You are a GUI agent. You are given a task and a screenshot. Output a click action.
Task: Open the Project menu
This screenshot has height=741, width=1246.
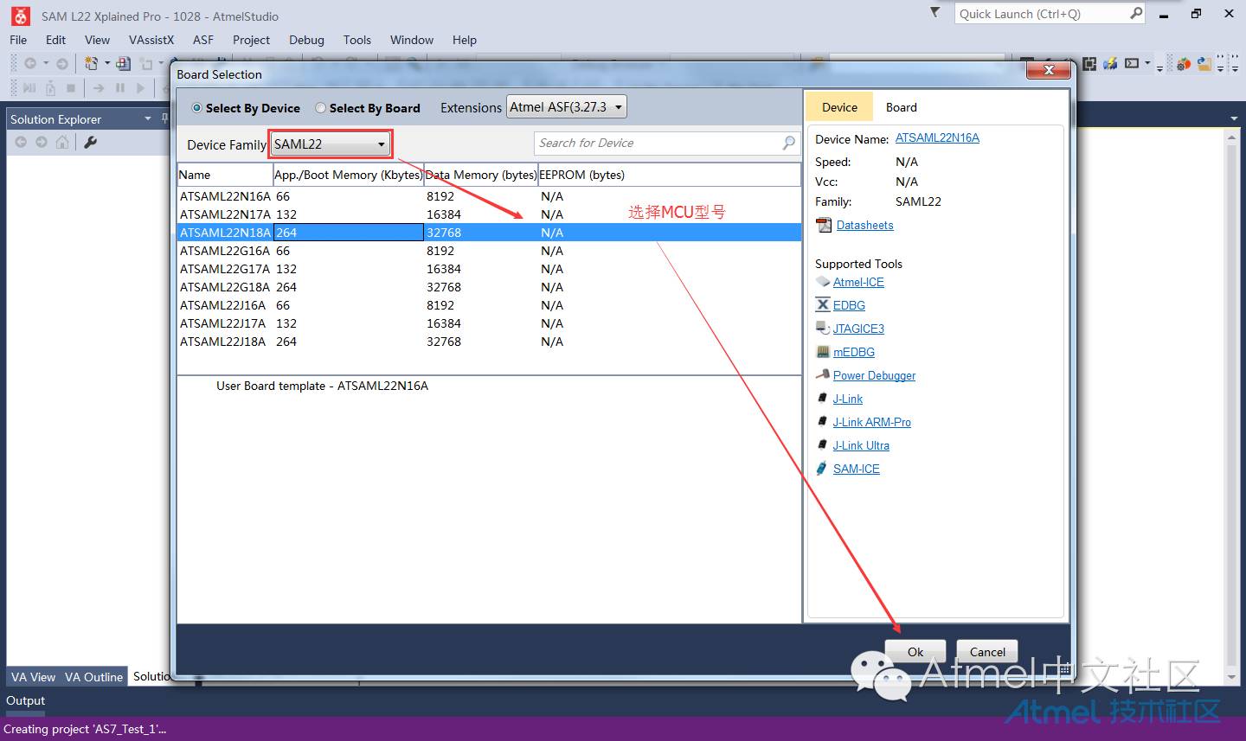(251, 40)
